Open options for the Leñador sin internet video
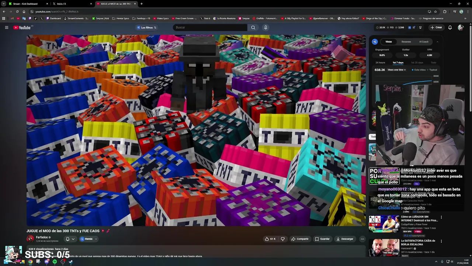The image size is (472, 266). tap(441, 217)
